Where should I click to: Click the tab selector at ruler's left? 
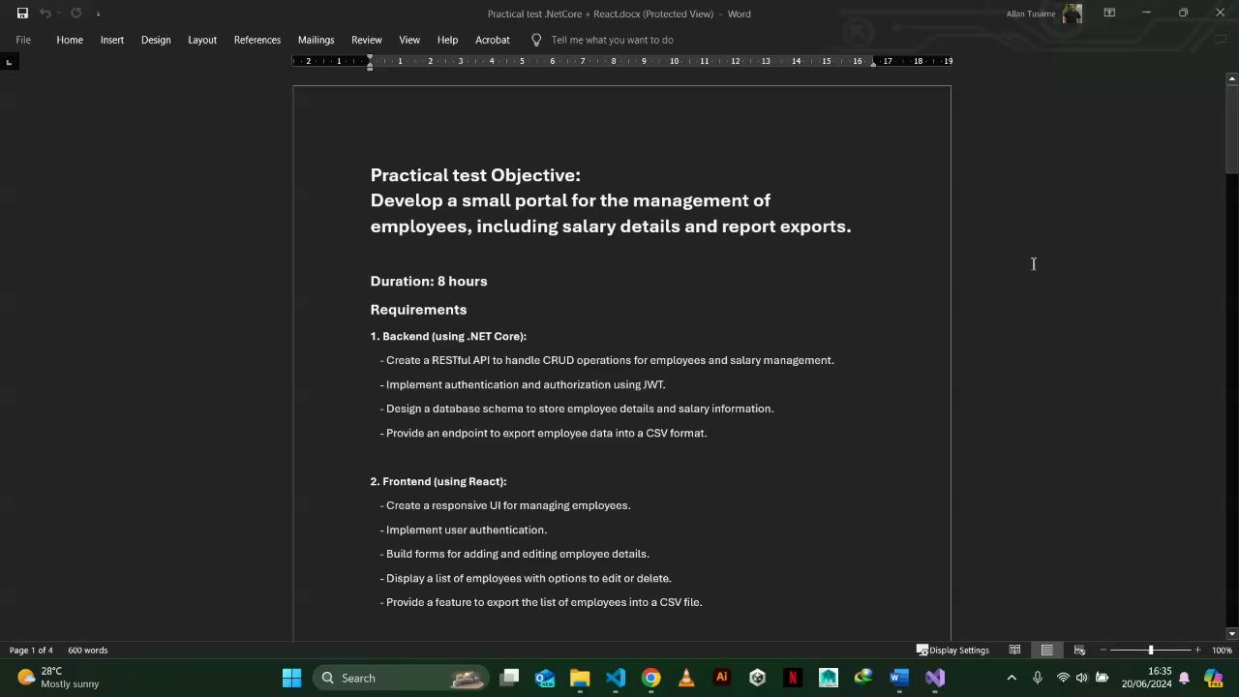click(9, 62)
